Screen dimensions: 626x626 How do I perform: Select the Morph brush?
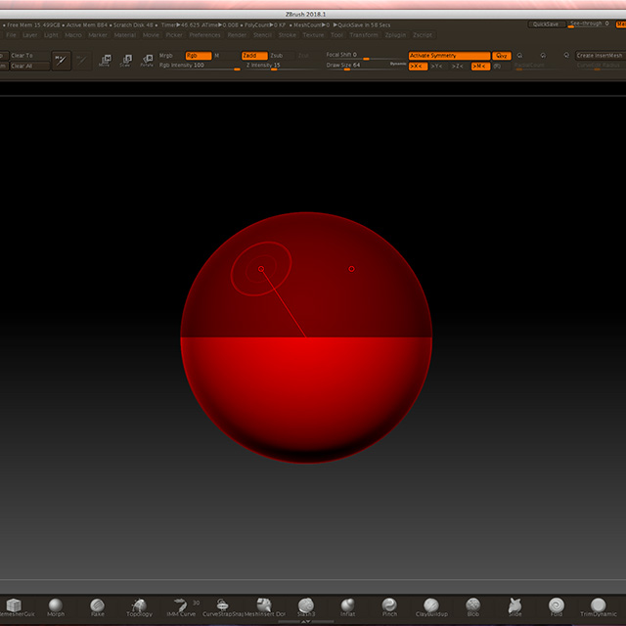pyautogui.click(x=56, y=606)
